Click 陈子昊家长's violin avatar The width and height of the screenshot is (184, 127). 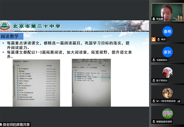[x=167, y=72]
